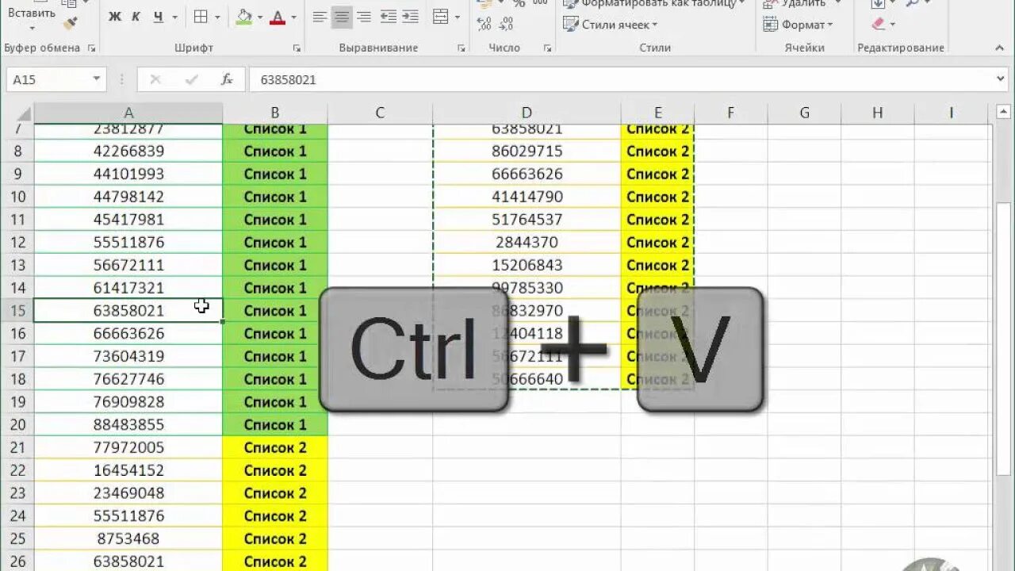Select column D header
Image resolution: width=1015 pixels, height=571 pixels.
click(527, 113)
